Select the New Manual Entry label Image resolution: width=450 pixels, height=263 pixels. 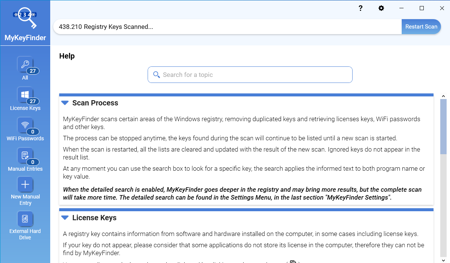tap(25, 200)
